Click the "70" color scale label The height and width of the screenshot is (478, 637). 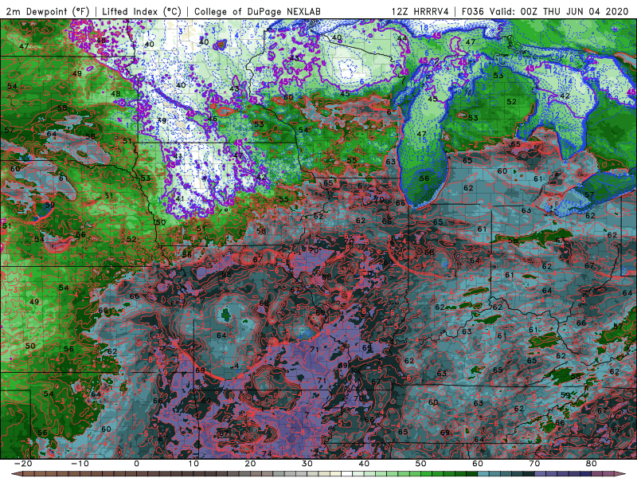click(x=534, y=464)
